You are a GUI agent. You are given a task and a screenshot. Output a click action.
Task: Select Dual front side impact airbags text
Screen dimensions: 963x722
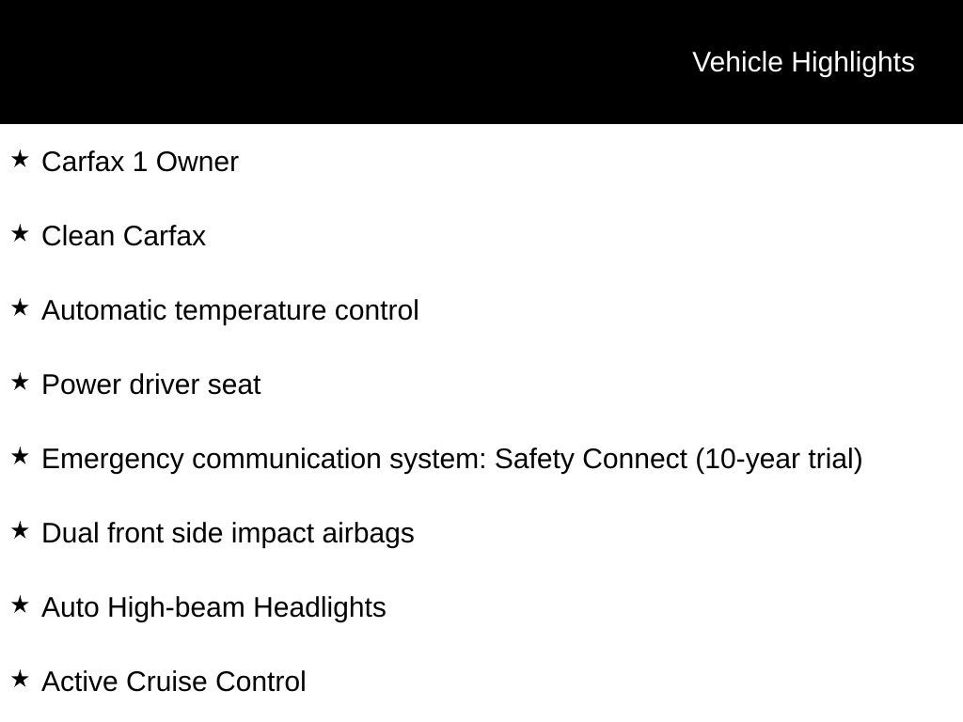point(228,534)
